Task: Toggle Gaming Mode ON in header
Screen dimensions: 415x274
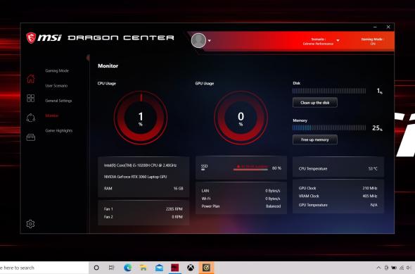Action: 372,42
